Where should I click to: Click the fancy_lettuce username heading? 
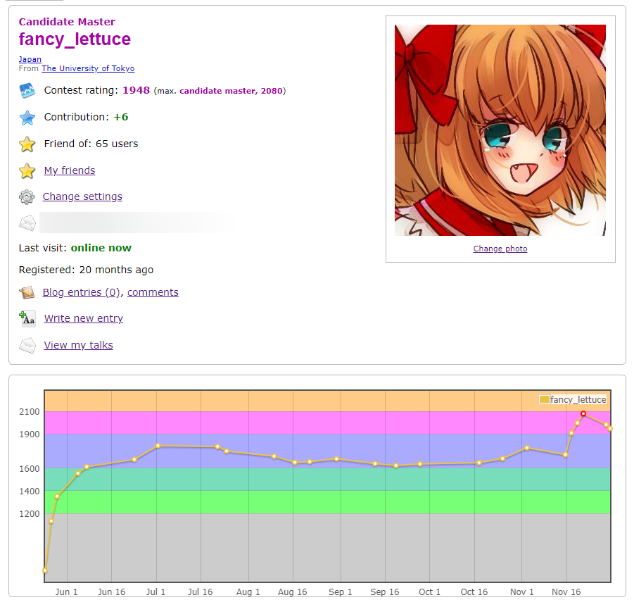point(75,39)
